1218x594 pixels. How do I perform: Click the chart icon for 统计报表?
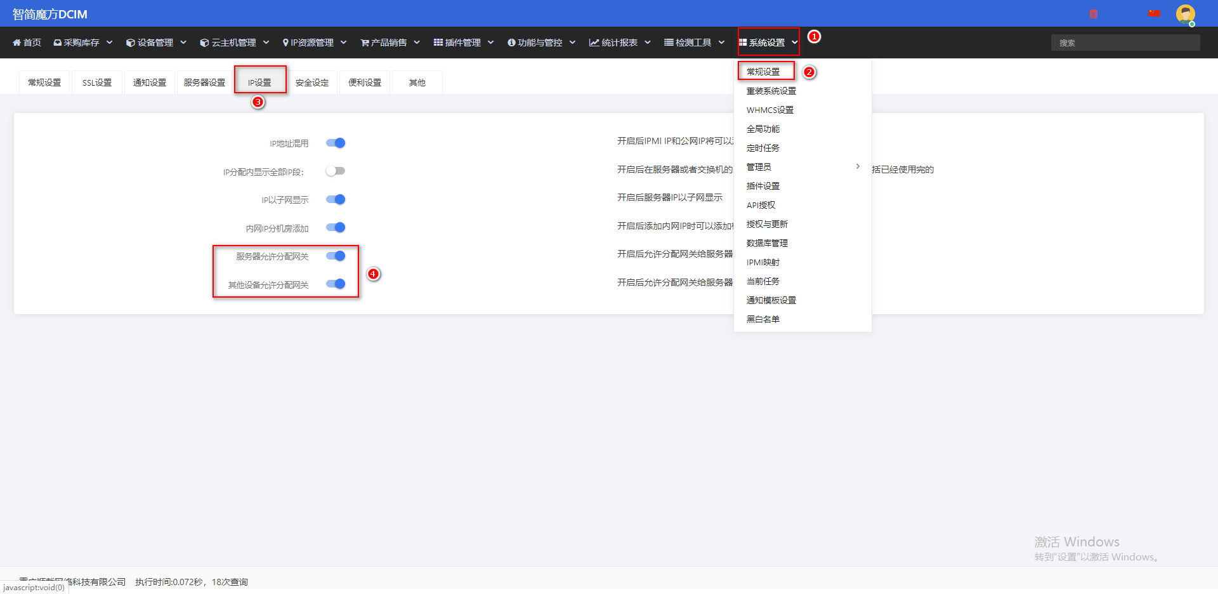(594, 43)
